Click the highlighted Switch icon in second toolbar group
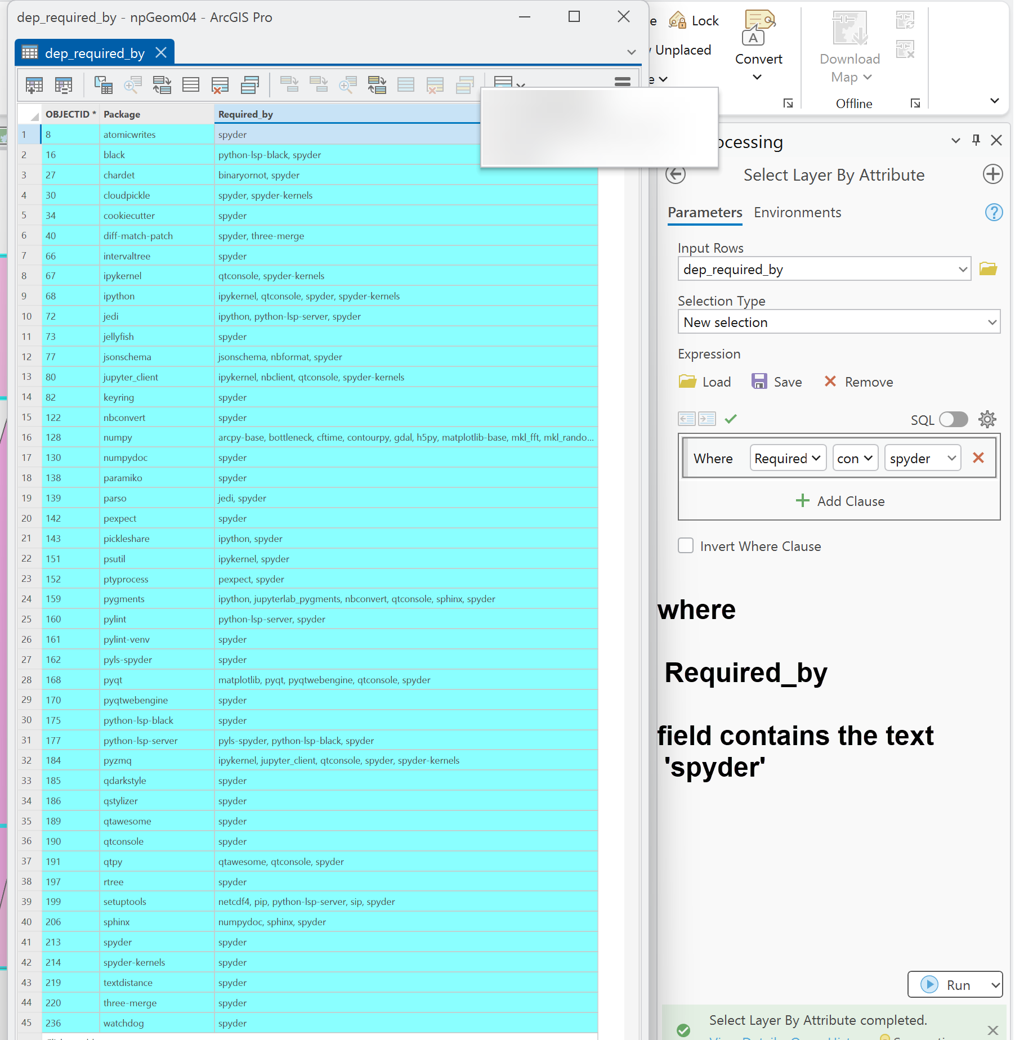 pyautogui.click(x=377, y=85)
